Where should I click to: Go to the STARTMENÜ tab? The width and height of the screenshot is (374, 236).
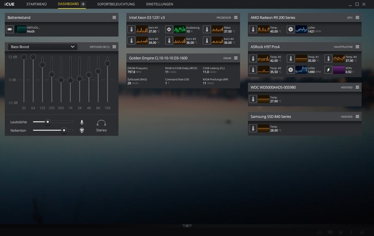[x=37, y=4]
